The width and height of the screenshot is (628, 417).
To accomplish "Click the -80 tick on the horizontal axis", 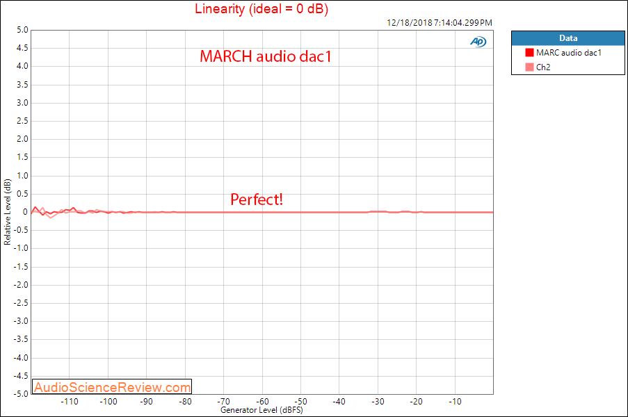I will click(185, 402).
